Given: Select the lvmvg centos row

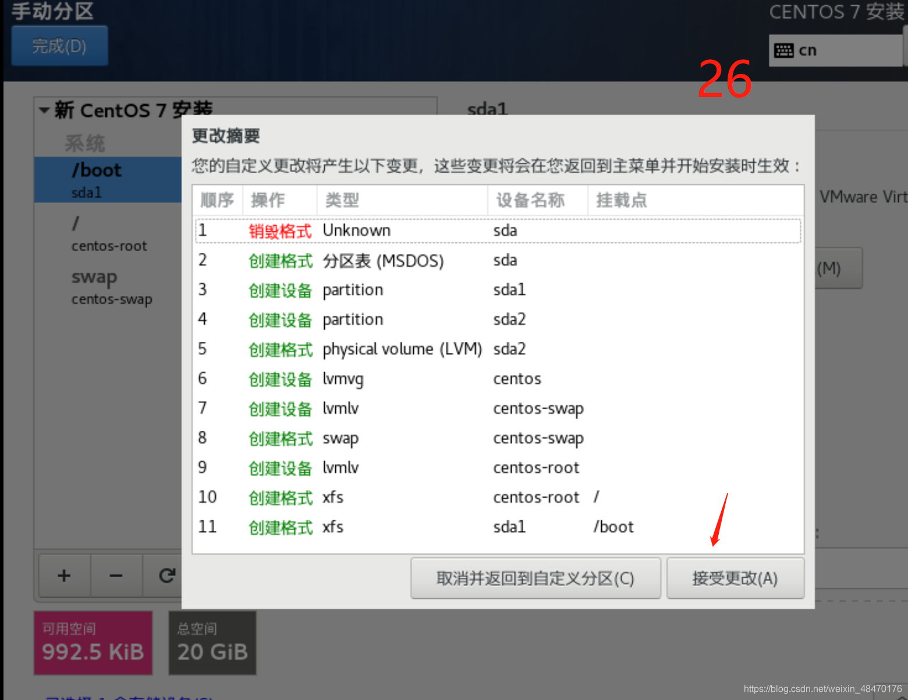Looking at the screenshot, I should (x=498, y=379).
